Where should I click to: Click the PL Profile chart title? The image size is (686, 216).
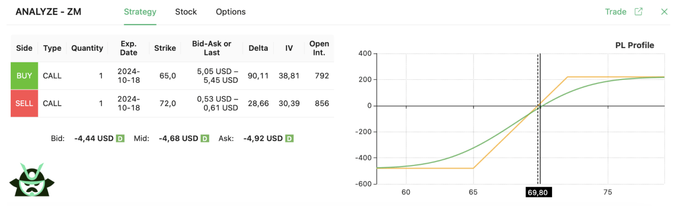pyautogui.click(x=634, y=45)
